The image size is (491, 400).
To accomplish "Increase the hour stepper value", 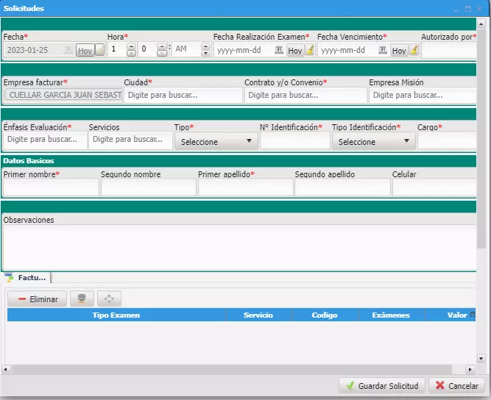I will (x=131, y=46).
